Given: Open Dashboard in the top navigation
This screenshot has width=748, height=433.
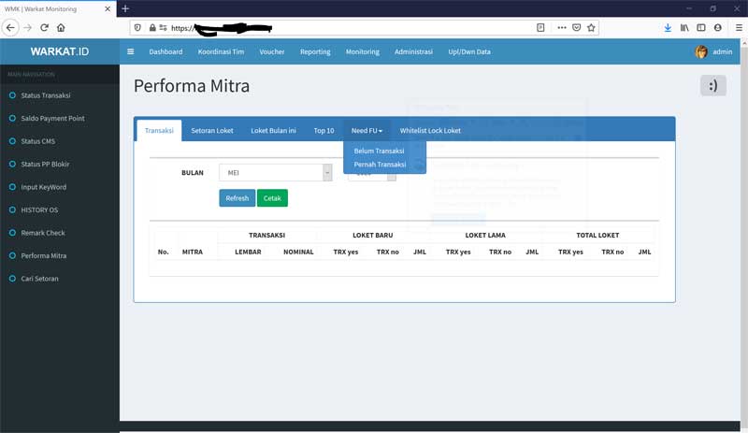Looking at the screenshot, I should [165, 51].
